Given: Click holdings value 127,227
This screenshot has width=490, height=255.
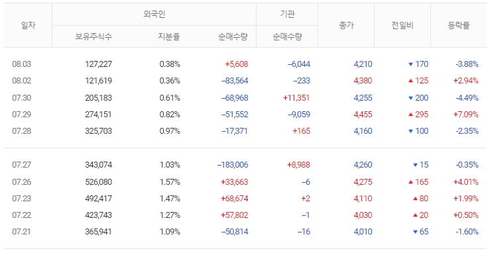Looking at the screenshot, I should click(x=98, y=64).
